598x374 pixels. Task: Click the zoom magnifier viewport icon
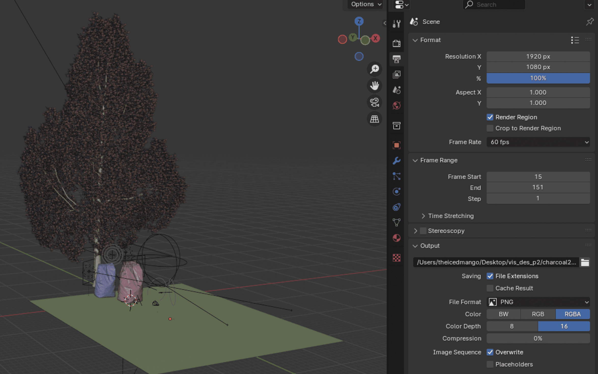[x=374, y=69]
